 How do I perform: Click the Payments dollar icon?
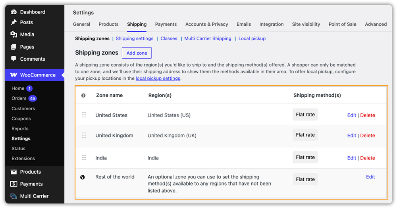pos(13,184)
